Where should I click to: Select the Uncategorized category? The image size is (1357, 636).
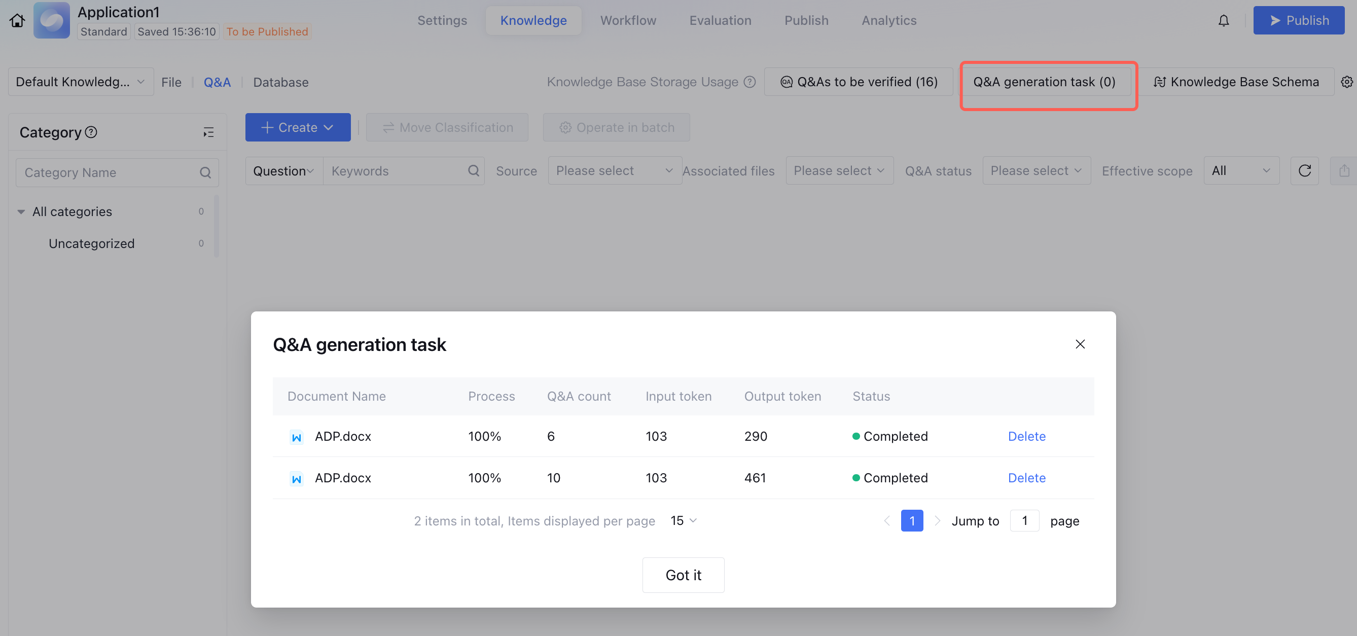pos(92,243)
